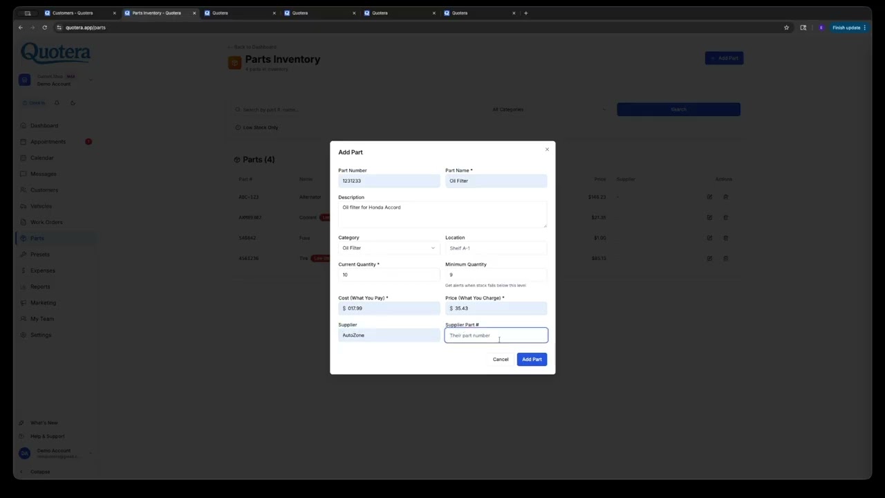Click the Part Number field
The width and height of the screenshot is (885, 498).
click(x=389, y=181)
